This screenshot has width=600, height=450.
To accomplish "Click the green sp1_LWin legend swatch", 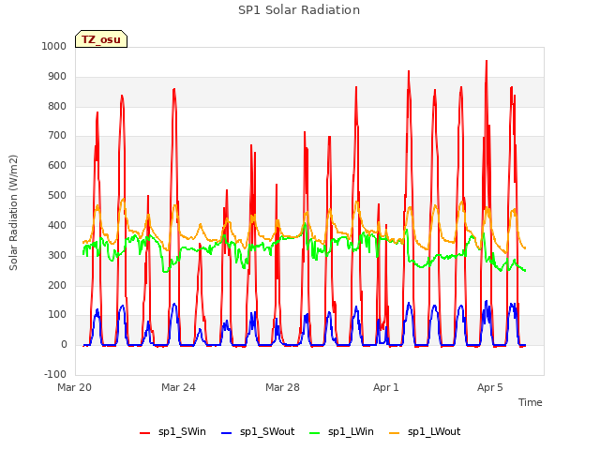I will tap(315, 433).
